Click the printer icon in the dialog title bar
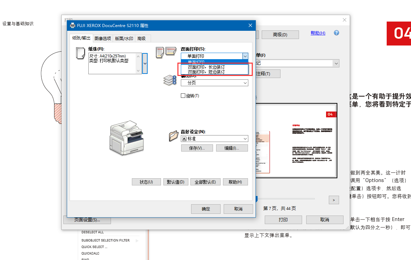Screen dimensions: 411x260 (x=72, y=25)
